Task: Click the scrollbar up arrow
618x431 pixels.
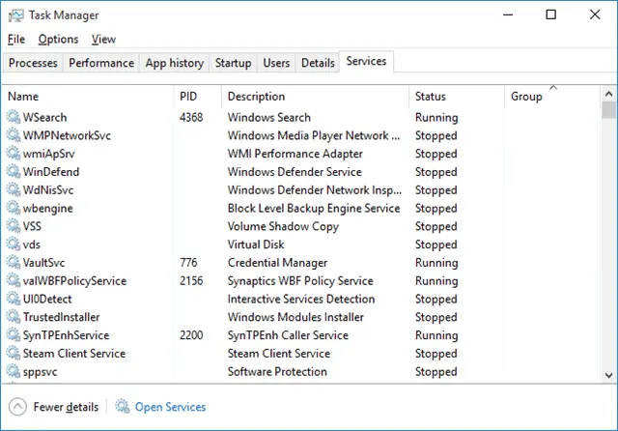Action: [x=608, y=94]
